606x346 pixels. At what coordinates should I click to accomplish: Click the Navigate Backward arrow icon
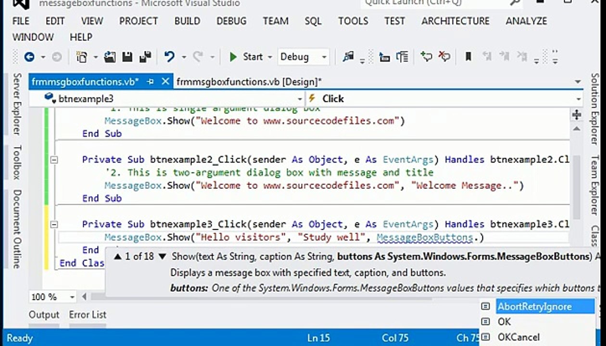29,57
